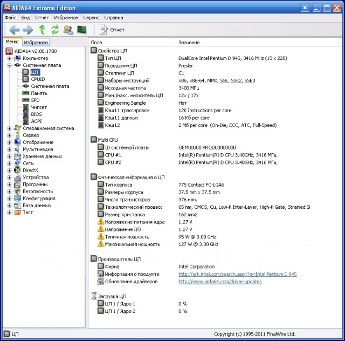Image resolution: width=345 pixels, height=341 pixels.
Task: Click the Конфигурация icon in tree
Action: [x=17, y=199]
